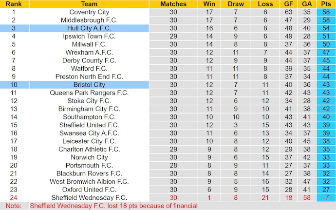Click Coventry City's 58 points cell
Image resolution: width=336 pixels, height=210 pixels.
tap(325, 12)
